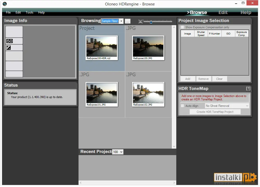The height and width of the screenshot is (187, 260).
Task: Click the Remove button
Action: click(204, 79)
